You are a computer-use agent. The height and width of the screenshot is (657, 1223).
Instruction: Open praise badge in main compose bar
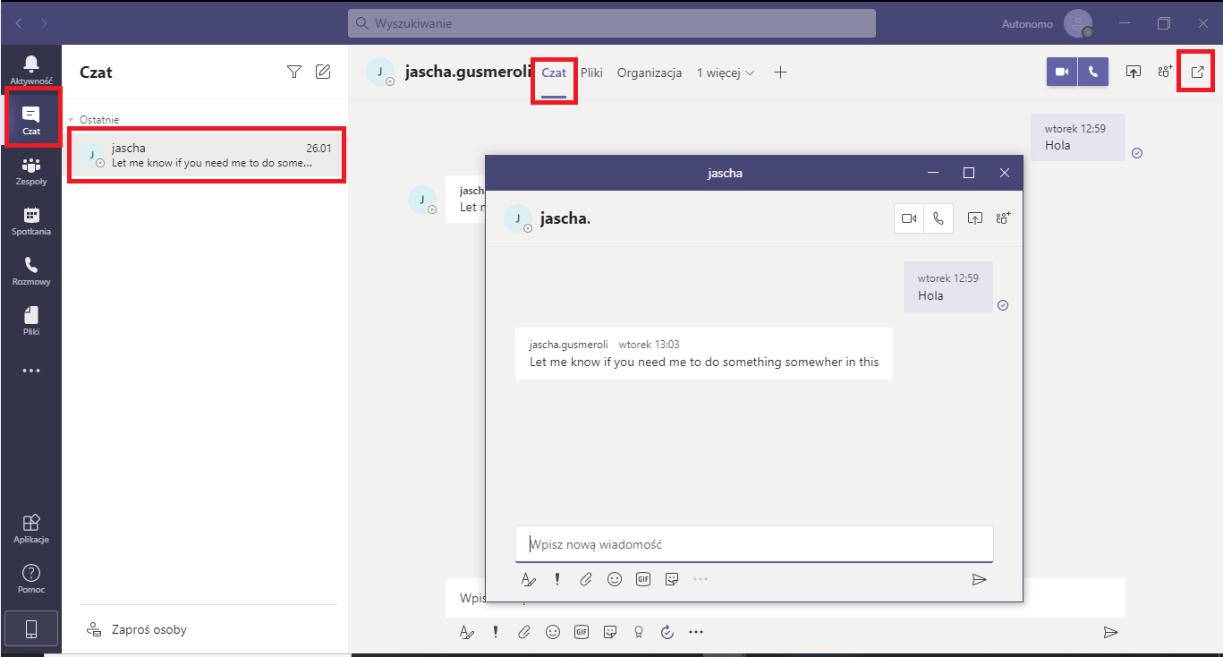coord(639,633)
